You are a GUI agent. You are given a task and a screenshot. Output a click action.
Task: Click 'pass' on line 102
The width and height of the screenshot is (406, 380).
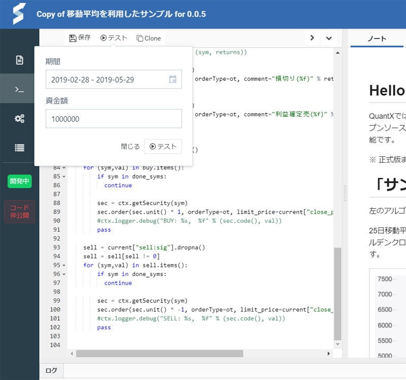[x=104, y=327]
